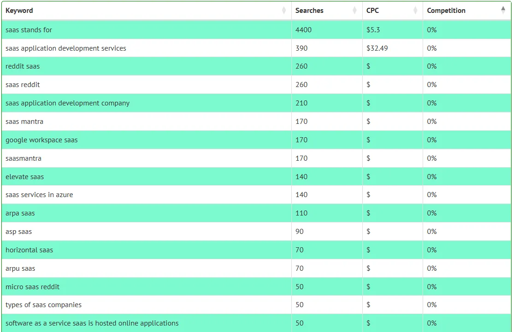
Task: Click searches value 260 for saas reddit
Action: [x=301, y=85]
